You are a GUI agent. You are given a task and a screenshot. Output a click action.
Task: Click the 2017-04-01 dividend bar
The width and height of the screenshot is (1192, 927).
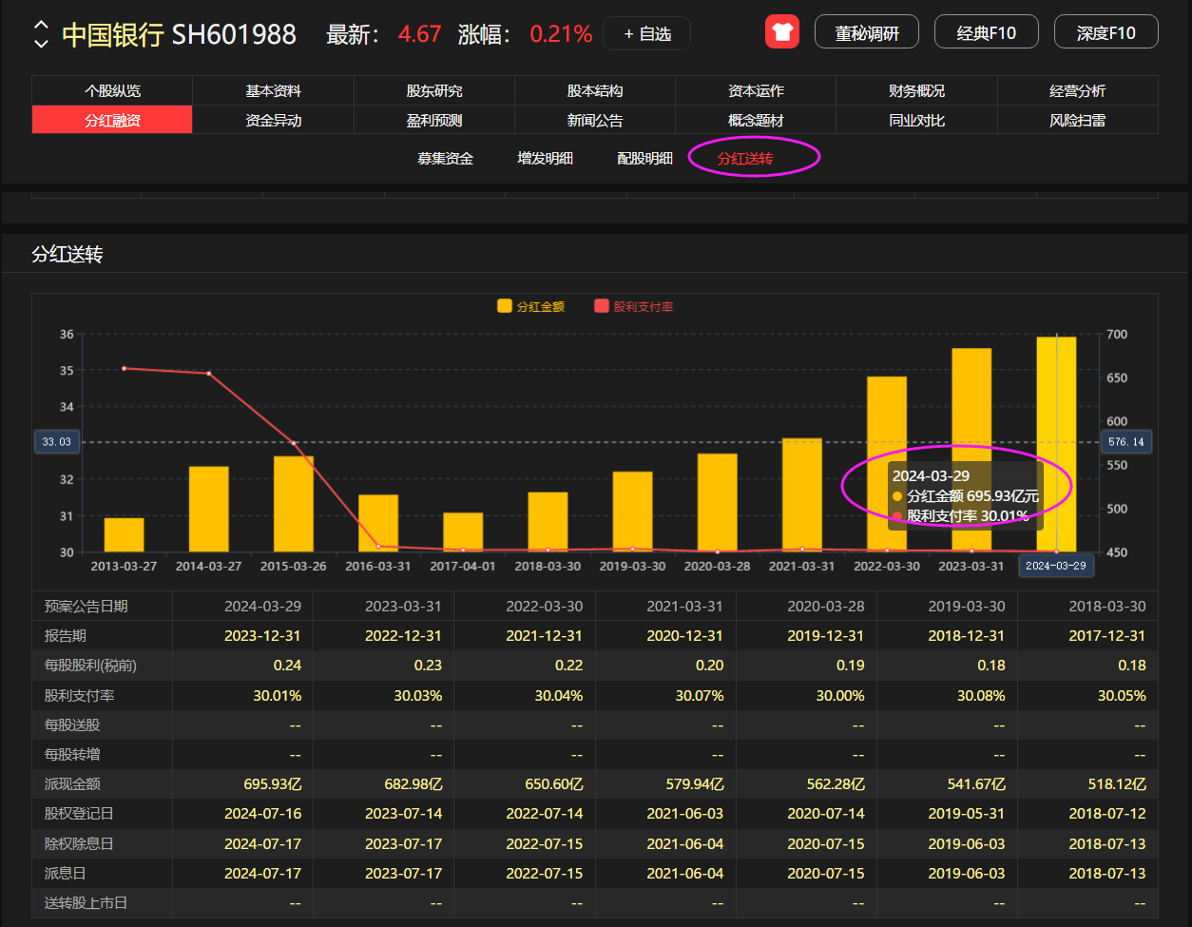463,531
